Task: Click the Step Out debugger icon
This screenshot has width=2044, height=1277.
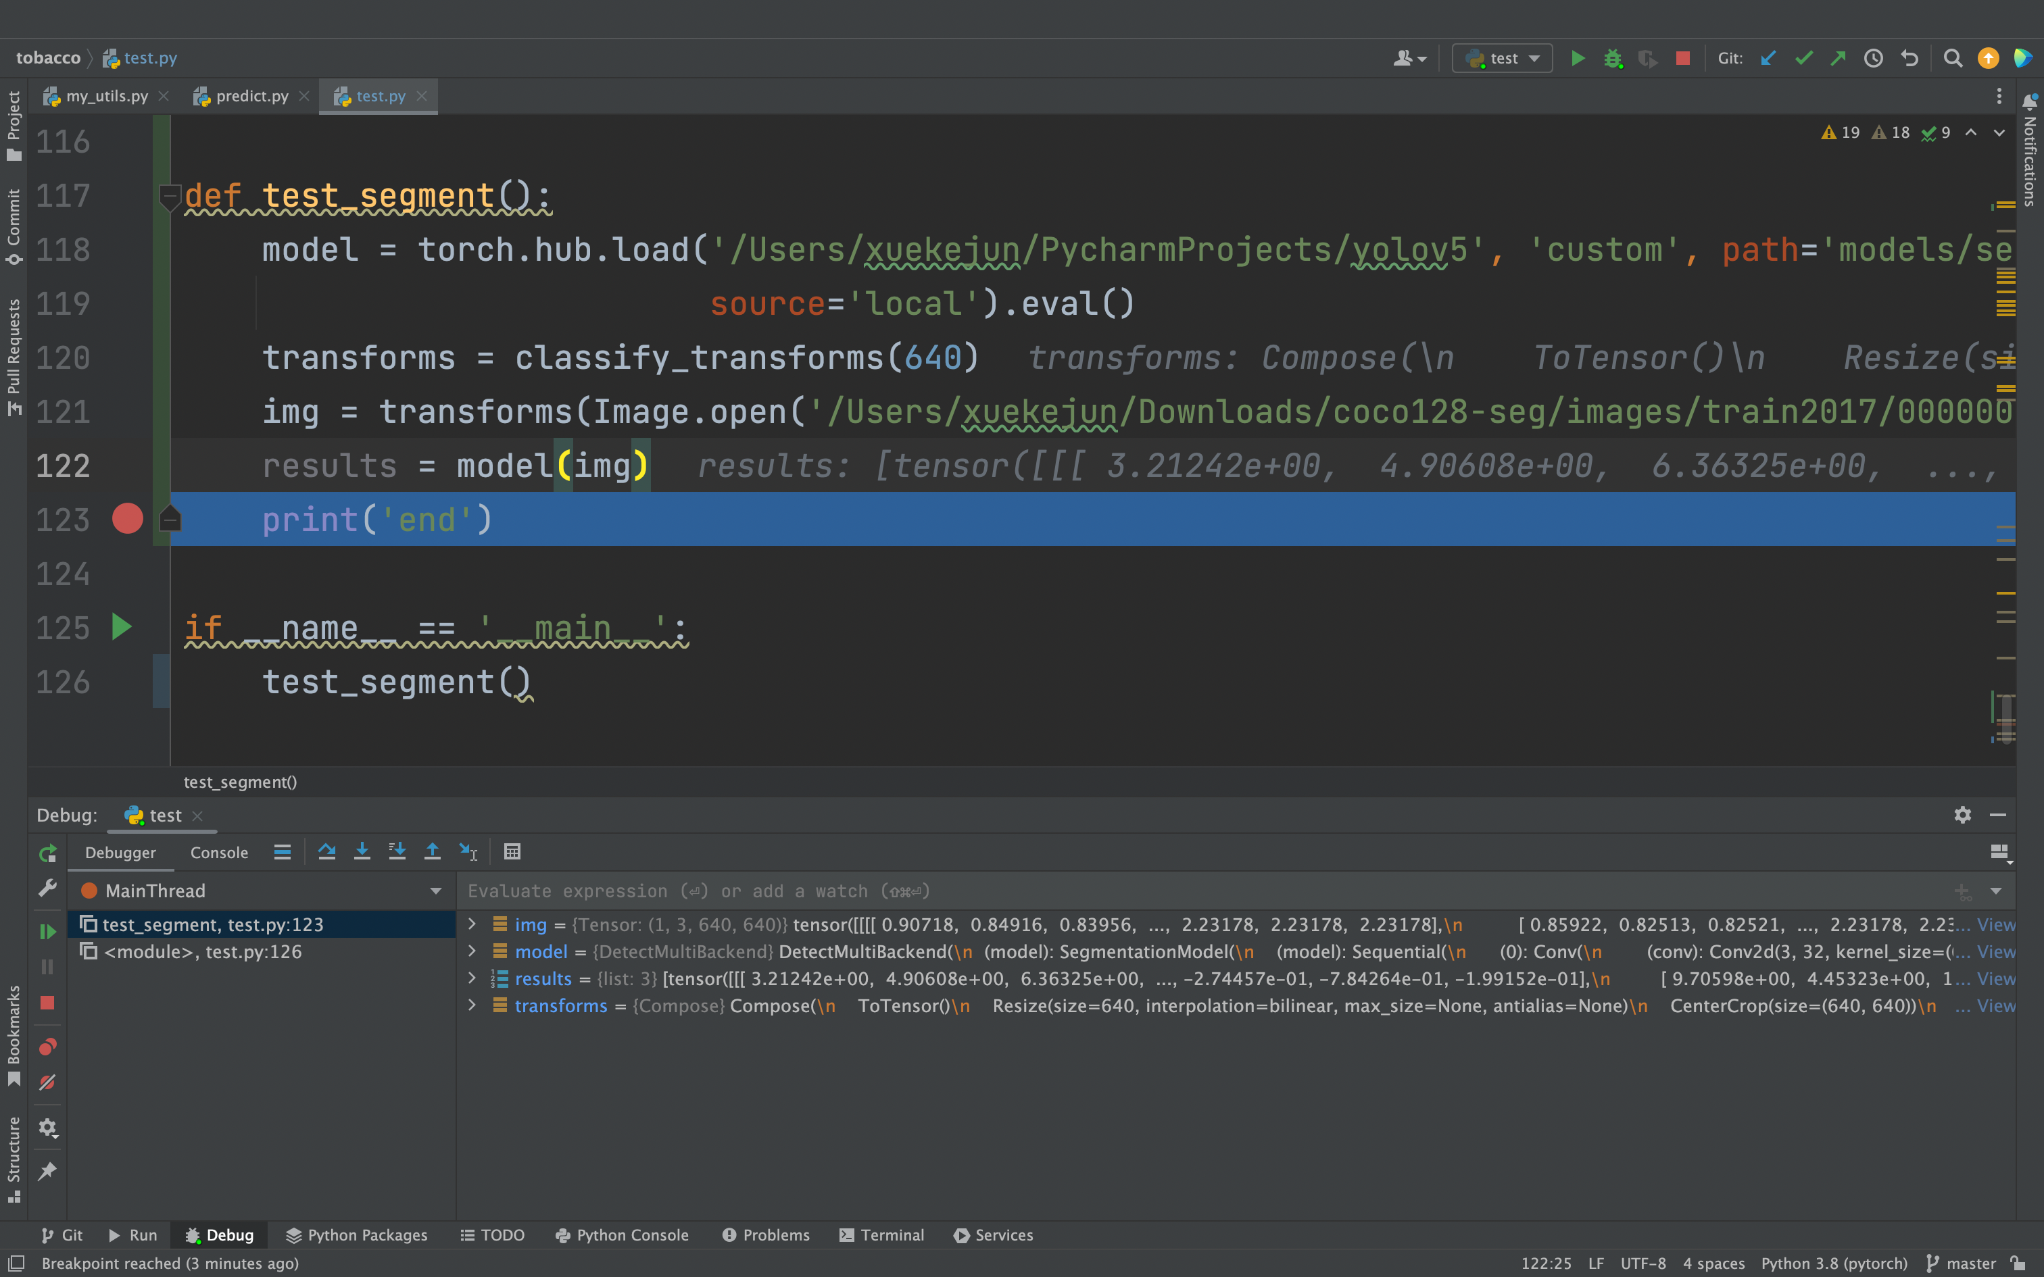Action: [x=433, y=851]
